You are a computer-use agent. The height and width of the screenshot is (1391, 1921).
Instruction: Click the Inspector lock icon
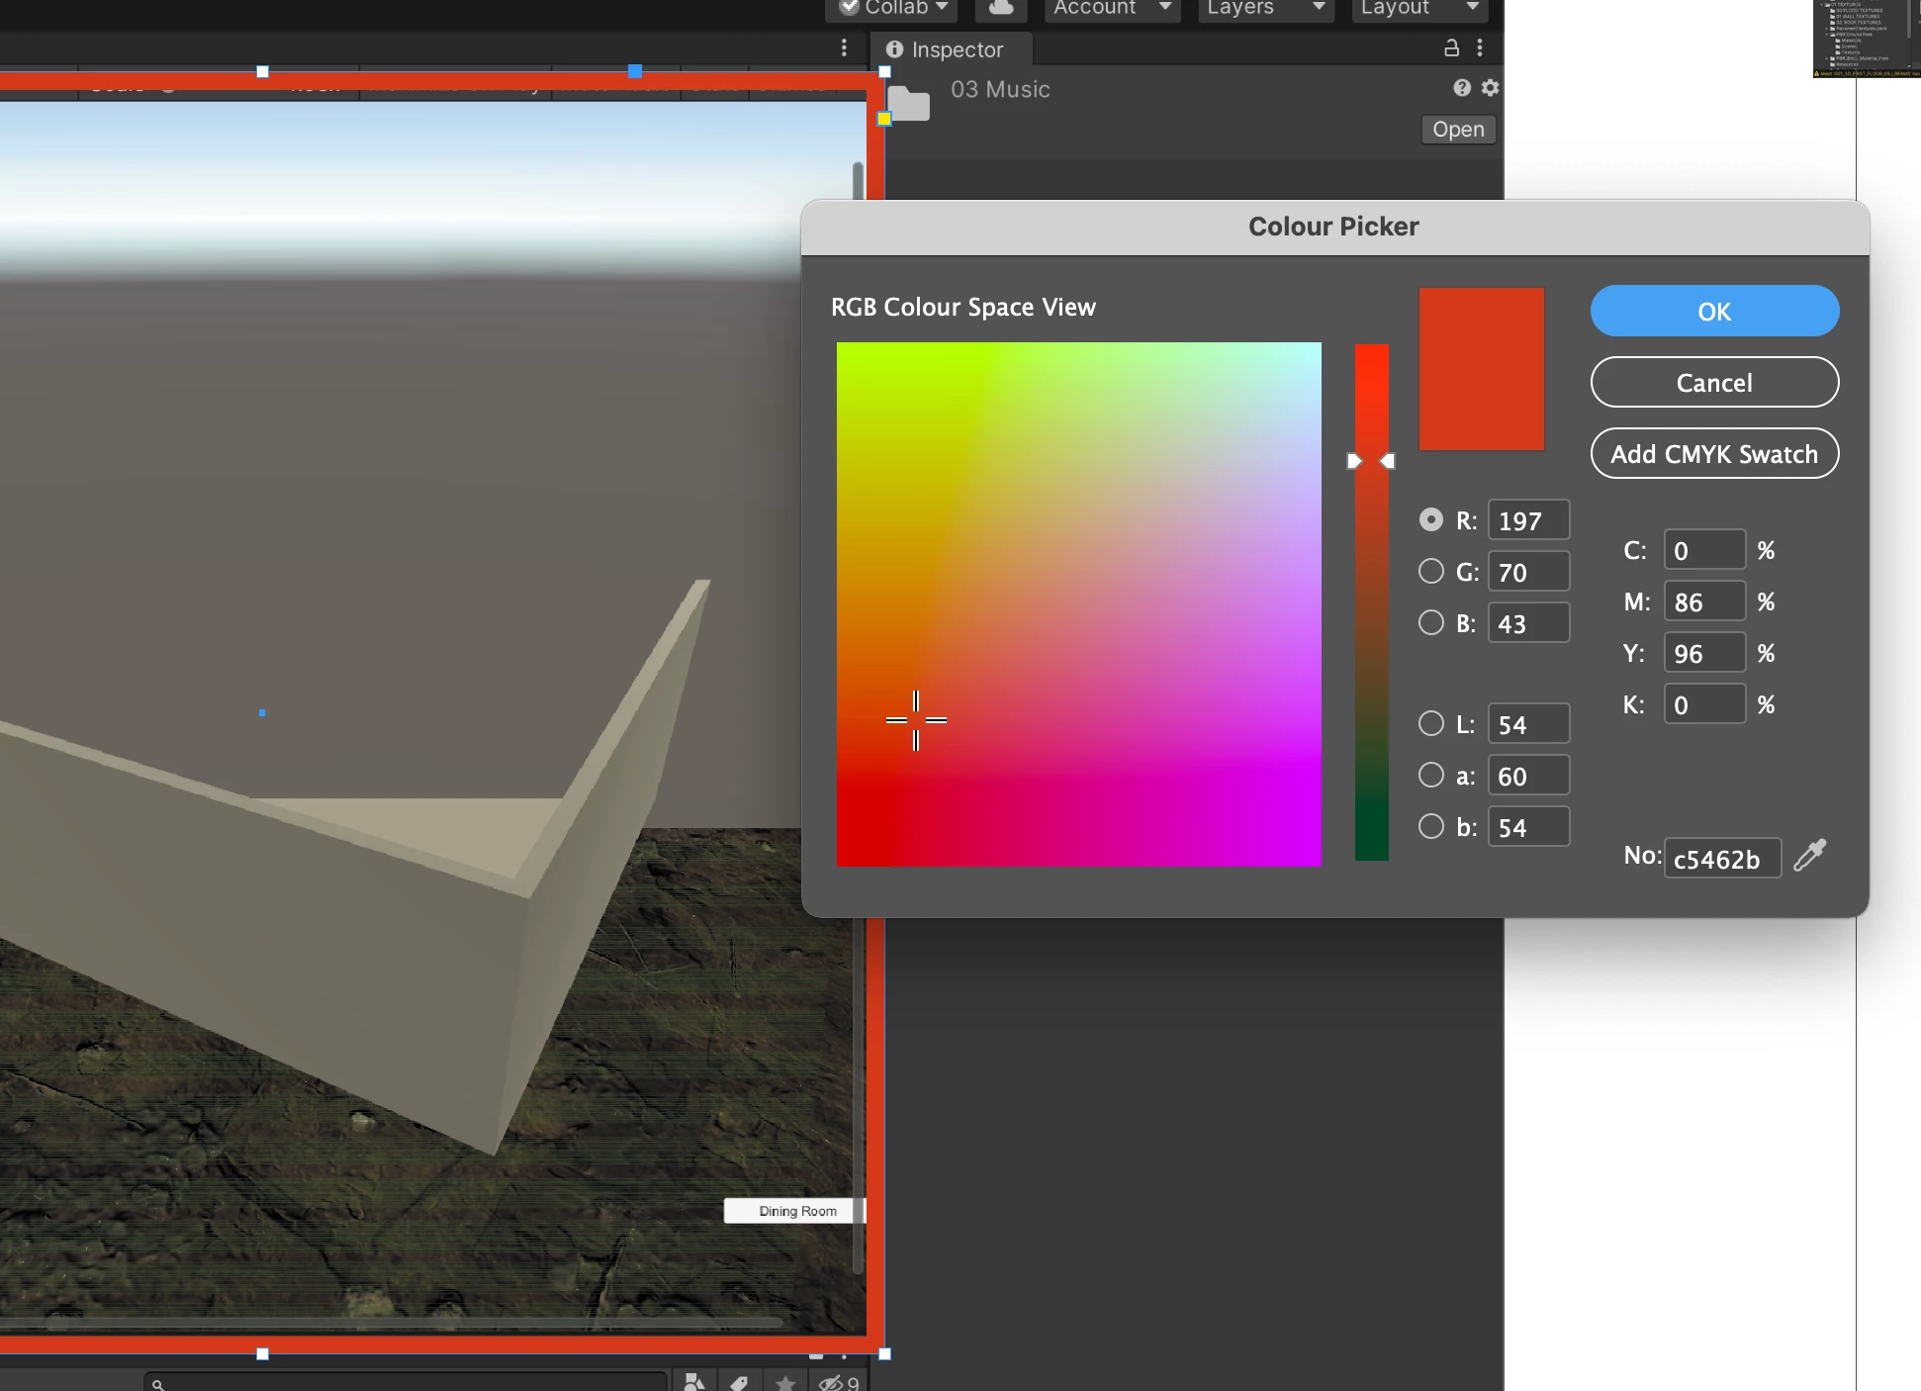pyautogui.click(x=1451, y=47)
